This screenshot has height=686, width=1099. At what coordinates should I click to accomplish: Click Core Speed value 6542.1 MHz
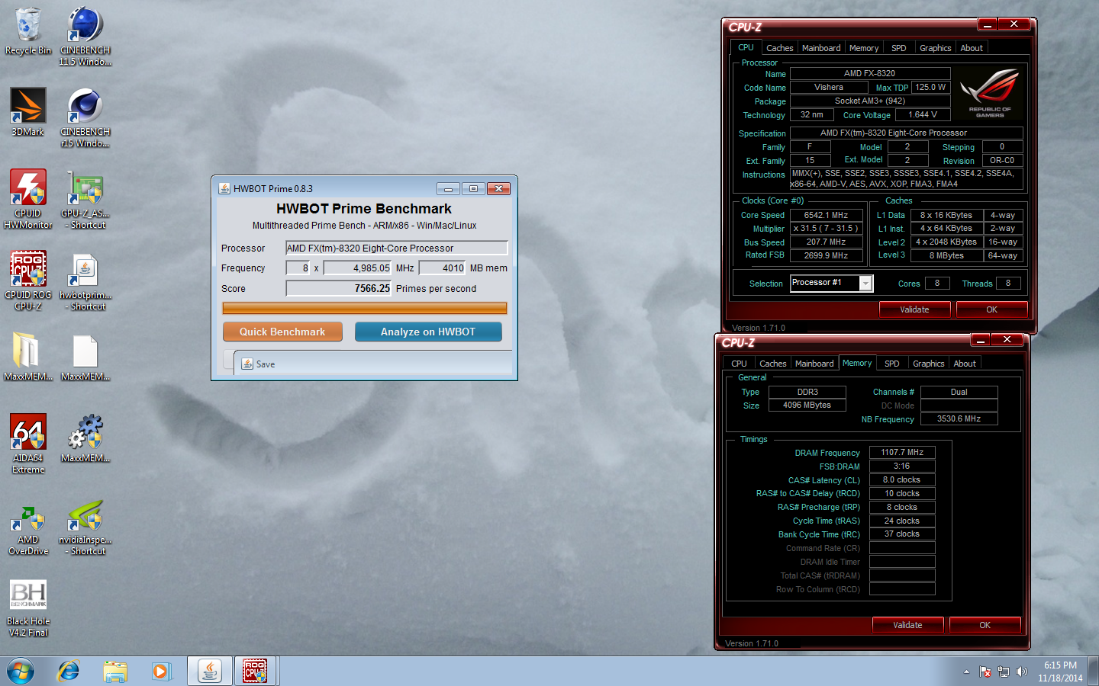coord(826,215)
